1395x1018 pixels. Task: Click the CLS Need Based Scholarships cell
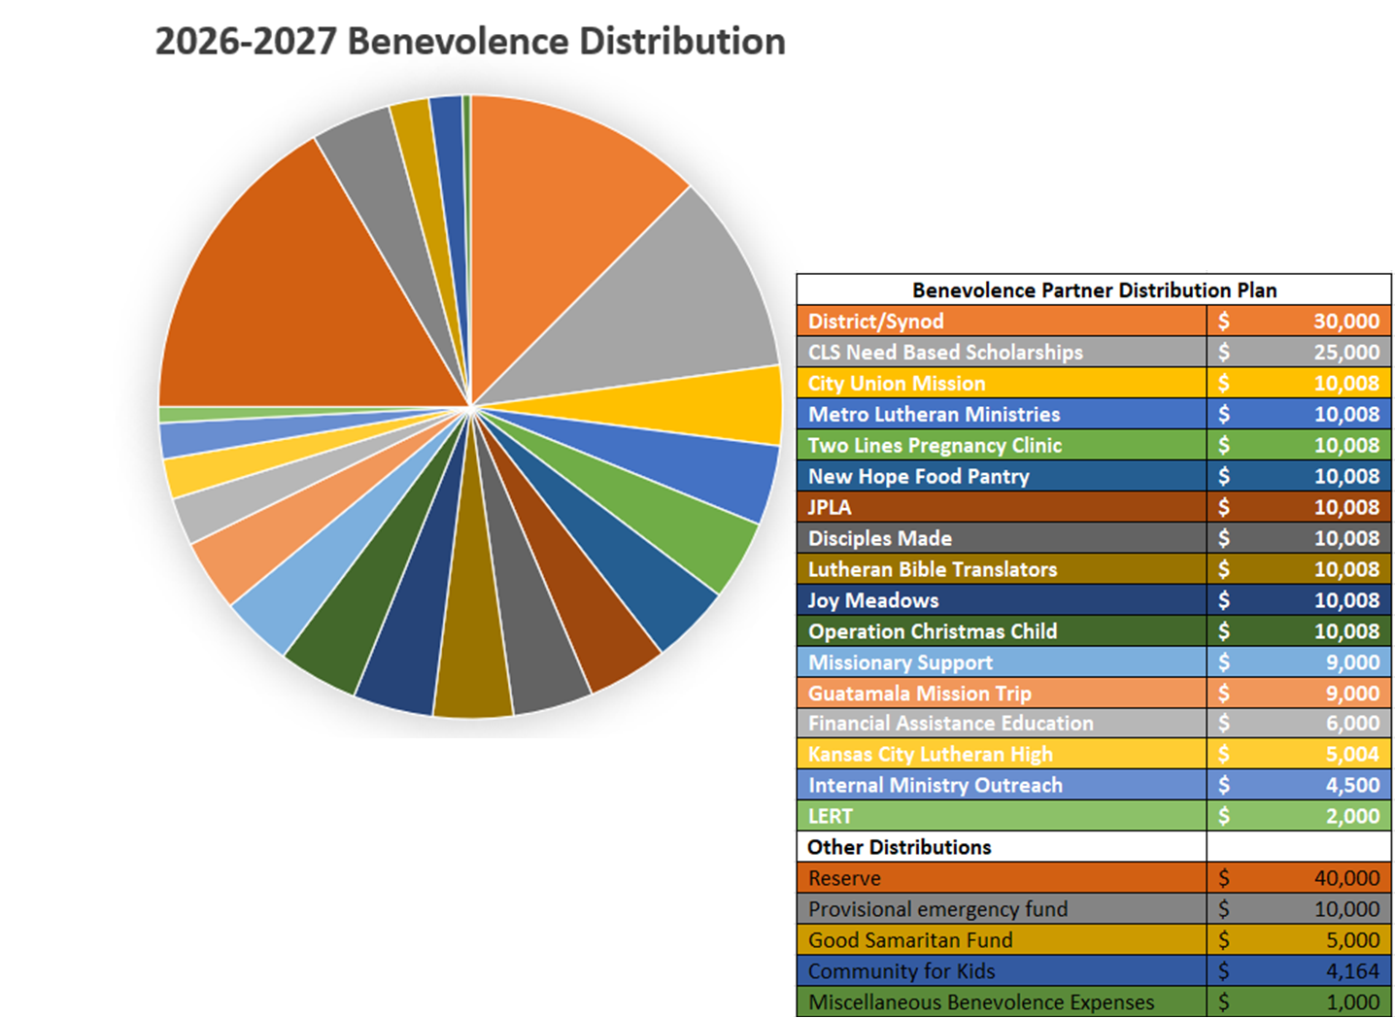pyautogui.click(x=1002, y=353)
